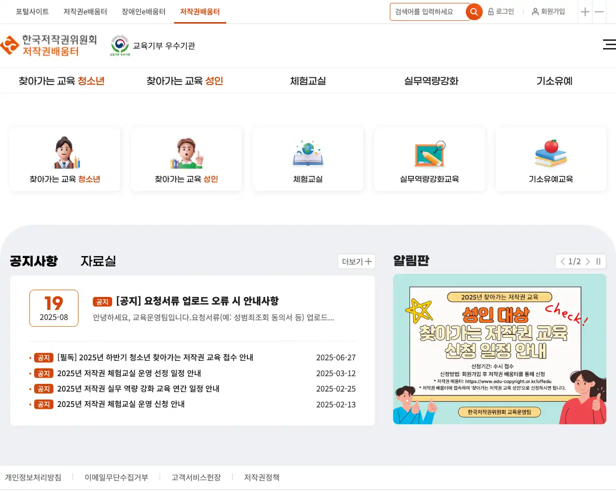Open the 기소유예교육 apple books icon
Image resolution: width=616 pixels, height=492 pixels.
coord(551,153)
